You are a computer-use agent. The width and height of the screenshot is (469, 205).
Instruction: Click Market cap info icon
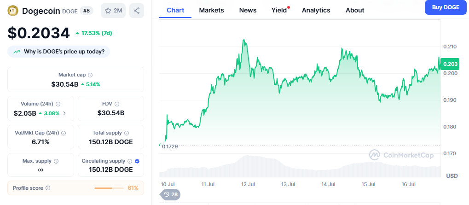click(x=90, y=75)
